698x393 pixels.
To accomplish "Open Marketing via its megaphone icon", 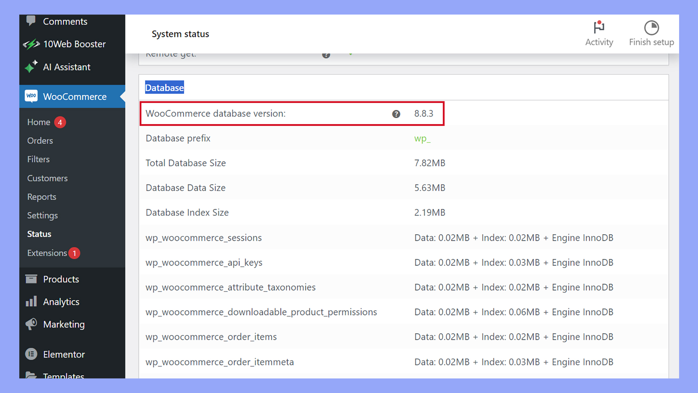I will pos(32,324).
